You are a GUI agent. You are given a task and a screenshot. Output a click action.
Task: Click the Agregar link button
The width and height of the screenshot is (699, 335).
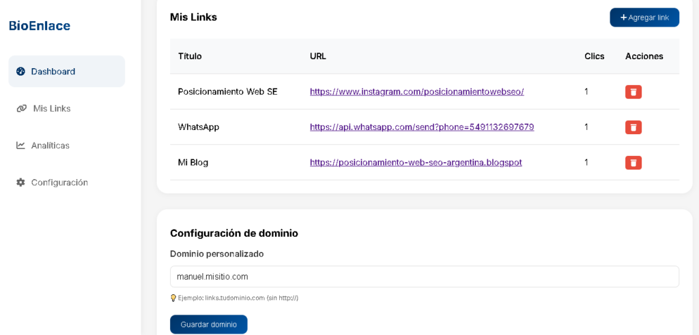coord(644,17)
